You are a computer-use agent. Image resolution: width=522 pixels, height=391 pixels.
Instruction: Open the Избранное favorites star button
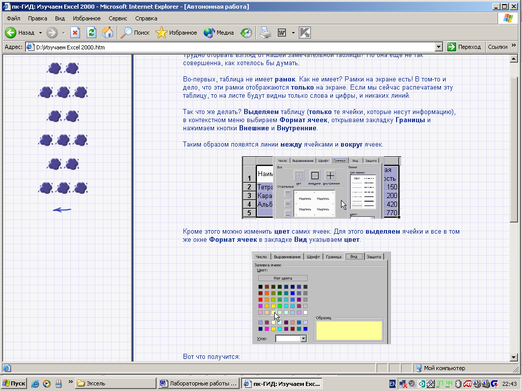point(176,33)
